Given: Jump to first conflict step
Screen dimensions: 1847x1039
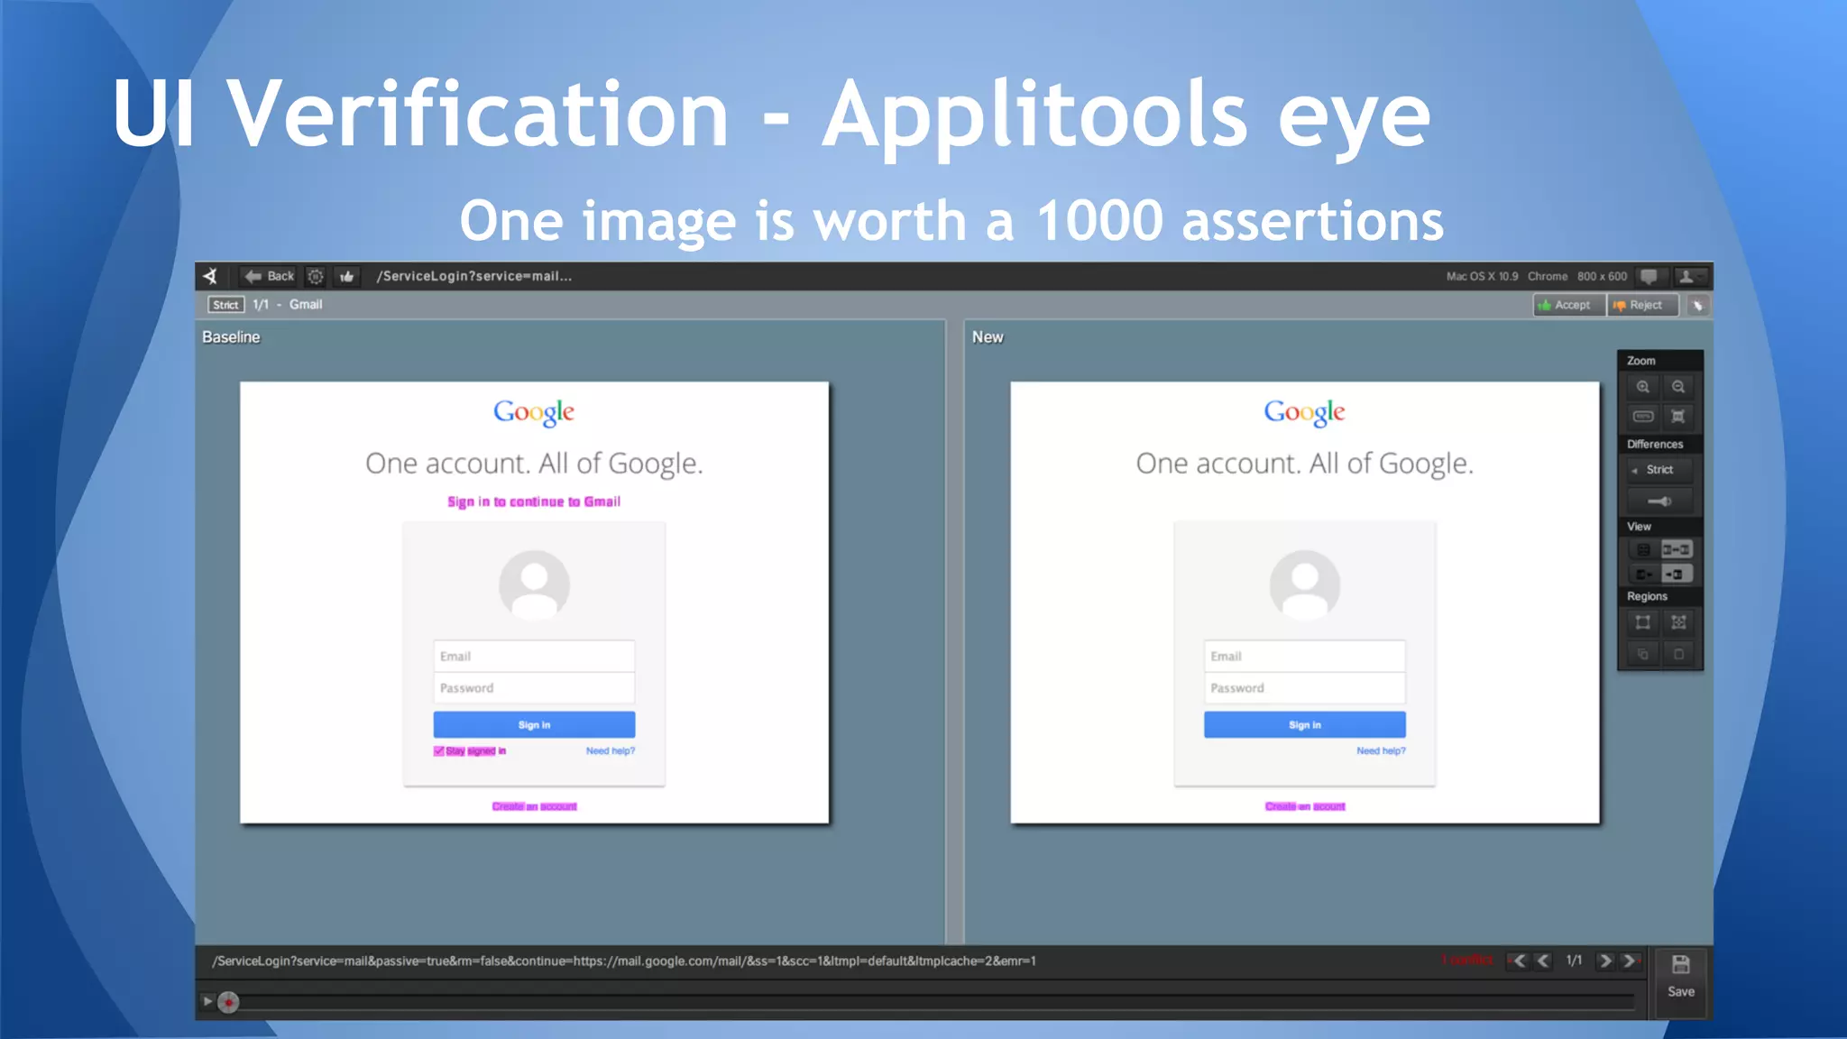Looking at the screenshot, I should 1520,961.
